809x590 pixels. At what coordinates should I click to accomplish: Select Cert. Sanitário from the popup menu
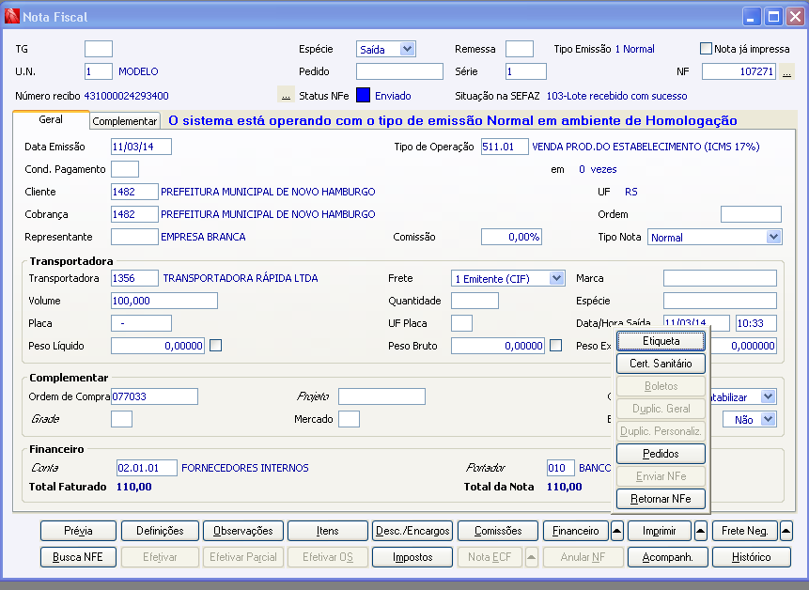click(x=661, y=364)
